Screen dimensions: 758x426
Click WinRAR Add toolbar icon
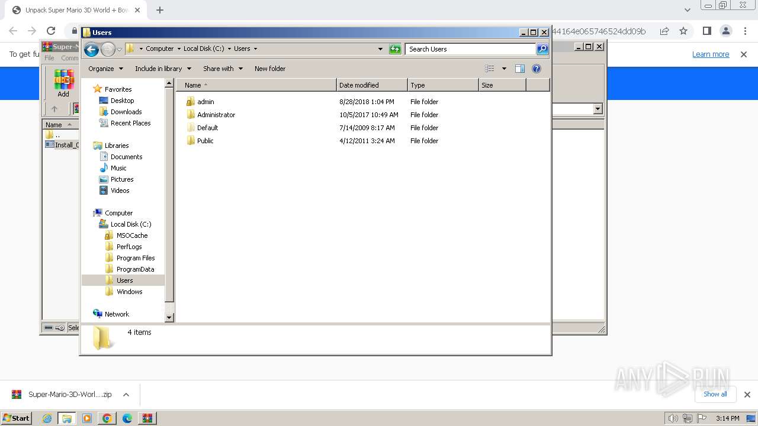click(63, 83)
